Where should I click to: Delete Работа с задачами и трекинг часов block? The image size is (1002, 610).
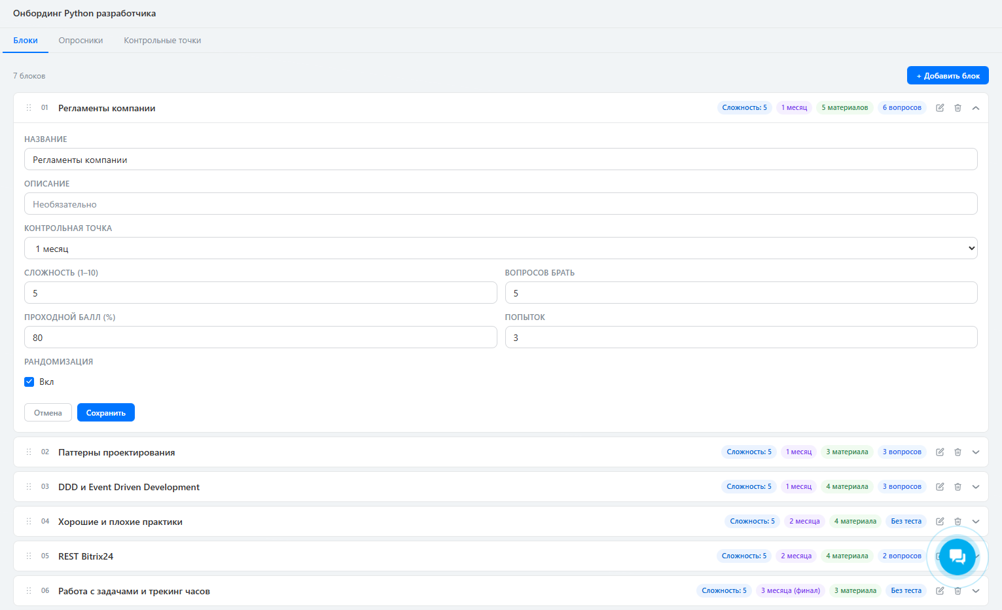click(x=957, y=591)
